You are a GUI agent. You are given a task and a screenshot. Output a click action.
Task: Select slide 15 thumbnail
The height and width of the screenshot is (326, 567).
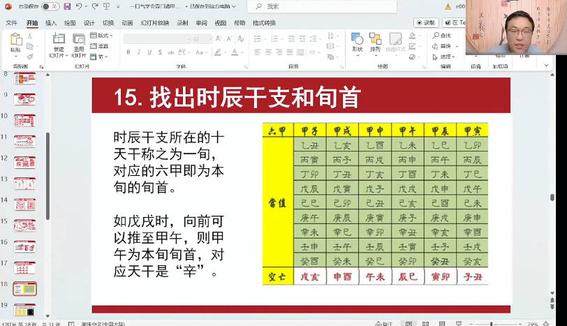[x=24, y=225]
